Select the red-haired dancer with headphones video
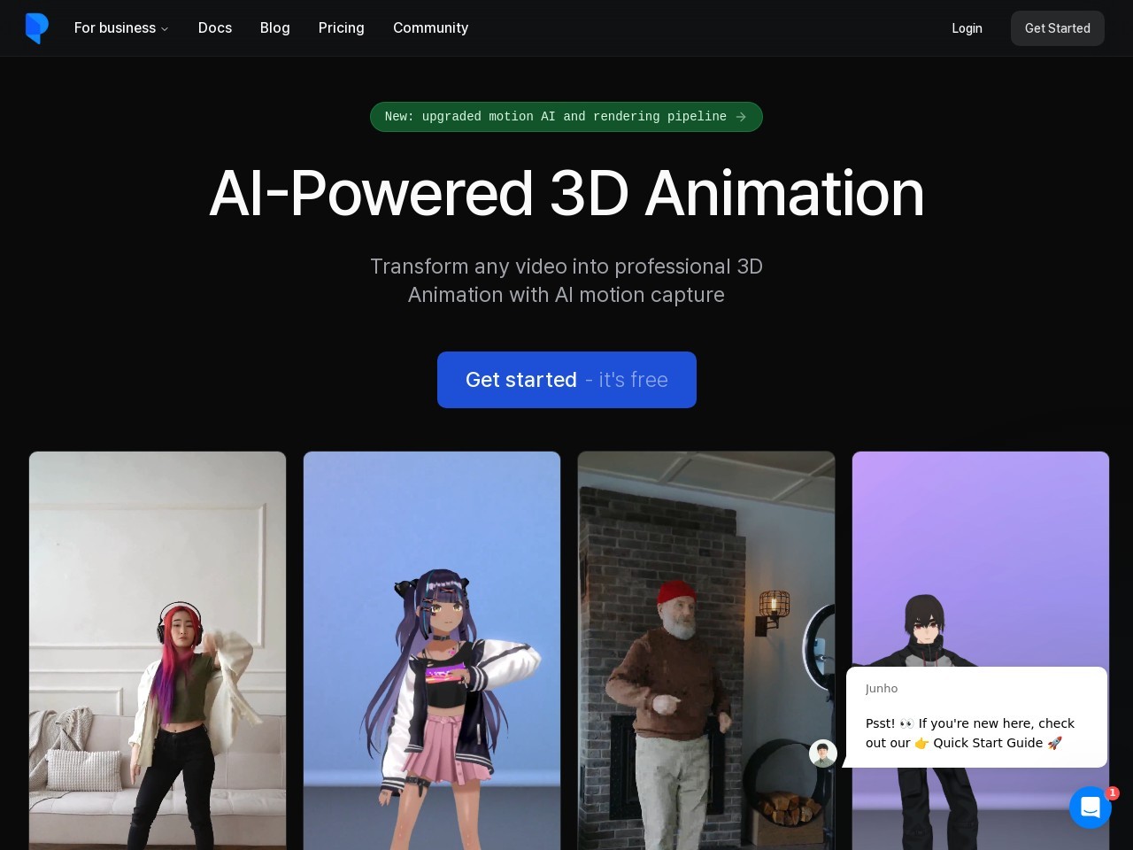The image size is (1133, 850). (158, 651)
